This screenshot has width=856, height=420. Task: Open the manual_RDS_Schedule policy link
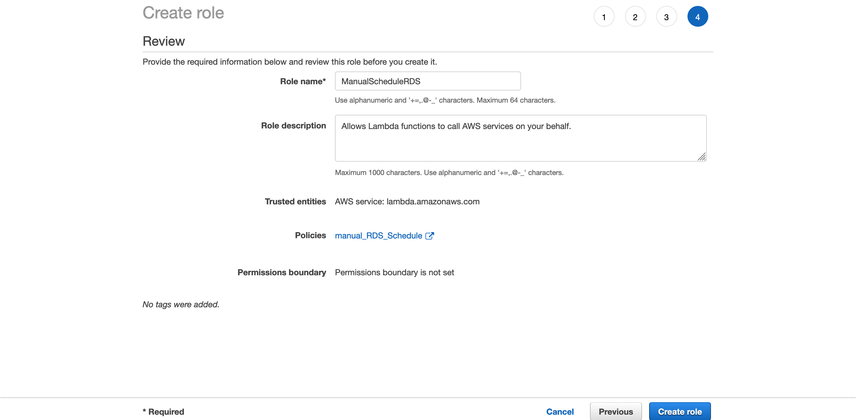[378, 236]
